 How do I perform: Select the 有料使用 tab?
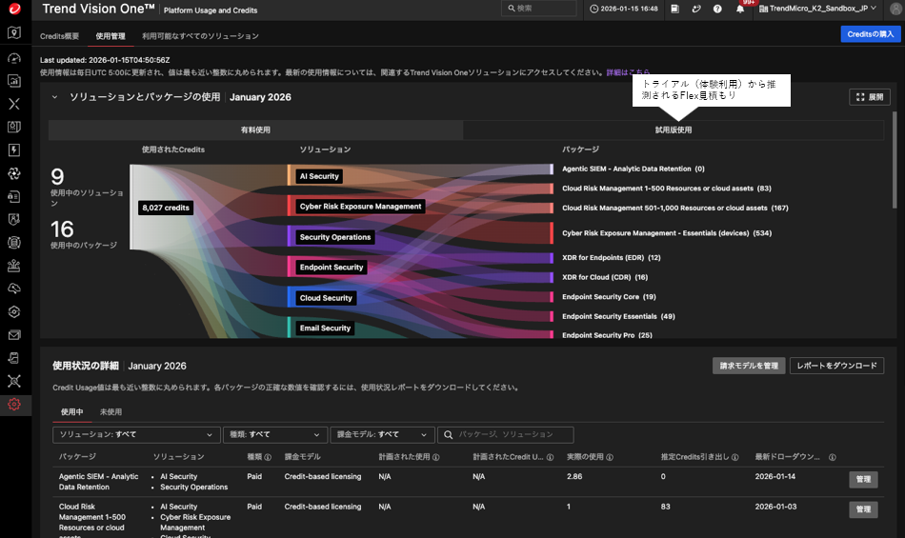pyautogui.click(x=255, y=130)
